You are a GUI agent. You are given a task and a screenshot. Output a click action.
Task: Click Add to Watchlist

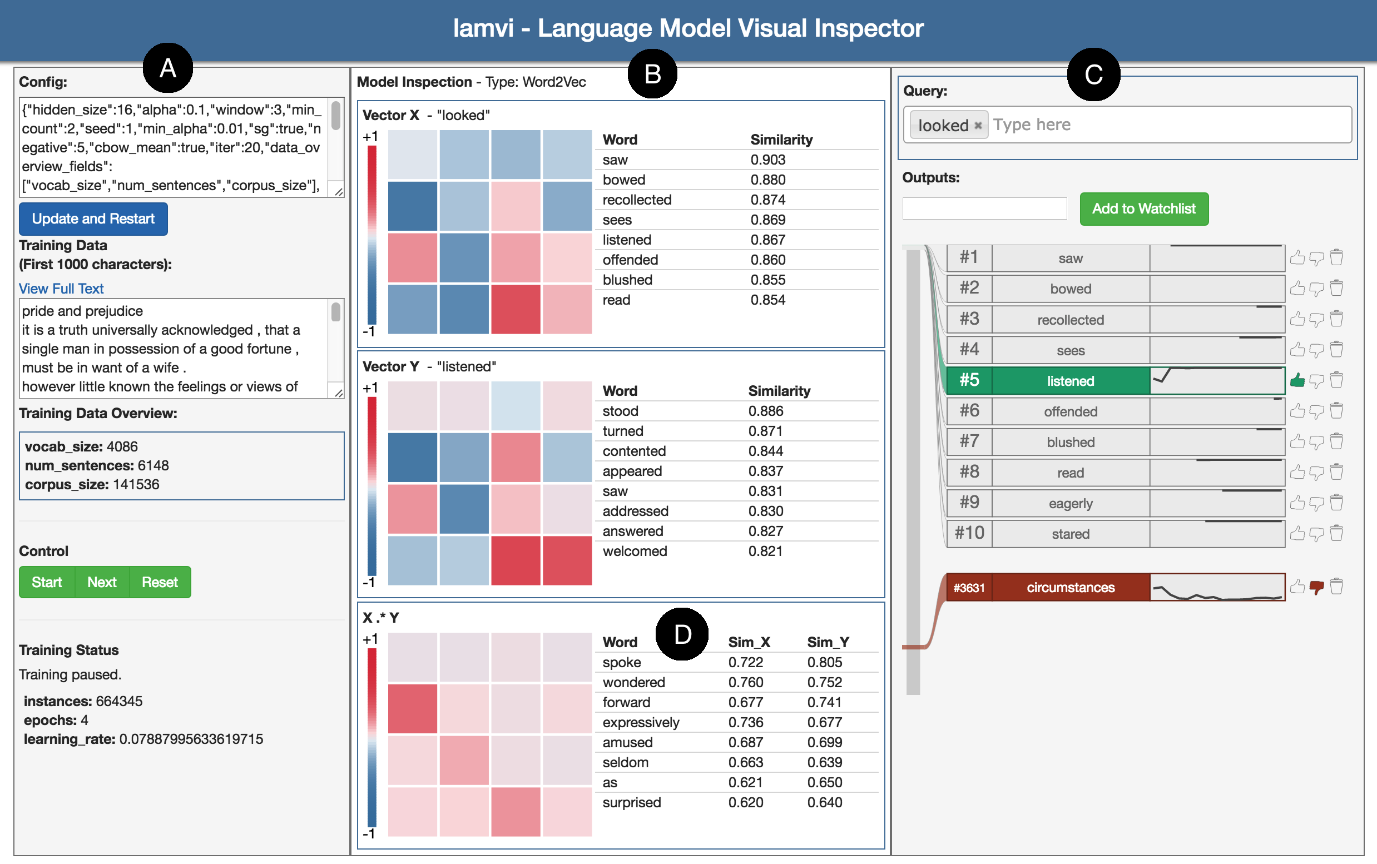[1143, 209]
